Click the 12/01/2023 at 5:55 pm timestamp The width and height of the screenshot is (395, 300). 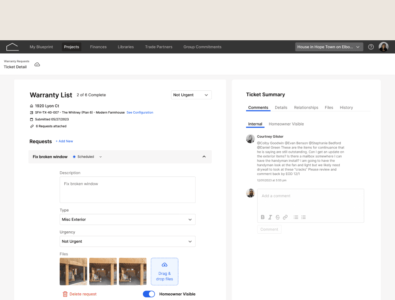pos(272,180)
